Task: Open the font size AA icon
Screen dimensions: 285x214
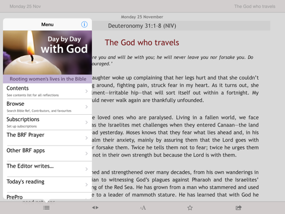Action: 142,207
